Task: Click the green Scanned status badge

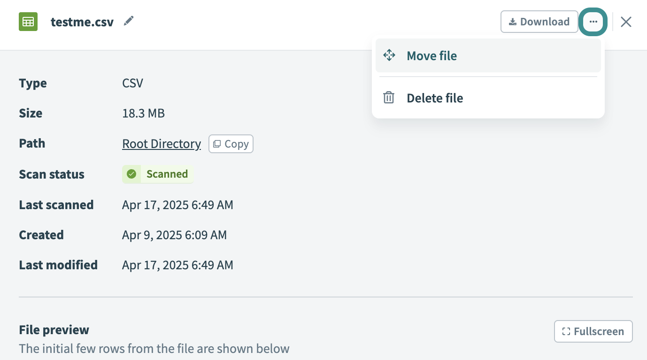Action: click(x=158, y=174)
